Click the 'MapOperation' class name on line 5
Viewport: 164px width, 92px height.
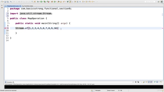pos(36,18)
